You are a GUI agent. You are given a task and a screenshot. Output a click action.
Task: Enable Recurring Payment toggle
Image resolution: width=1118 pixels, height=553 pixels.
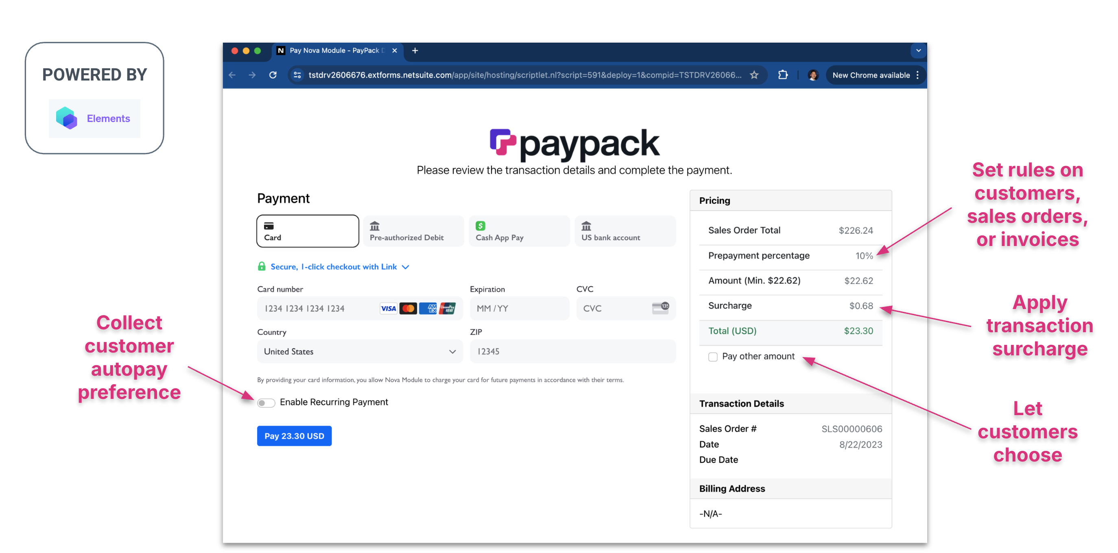(x=266, y=403)
